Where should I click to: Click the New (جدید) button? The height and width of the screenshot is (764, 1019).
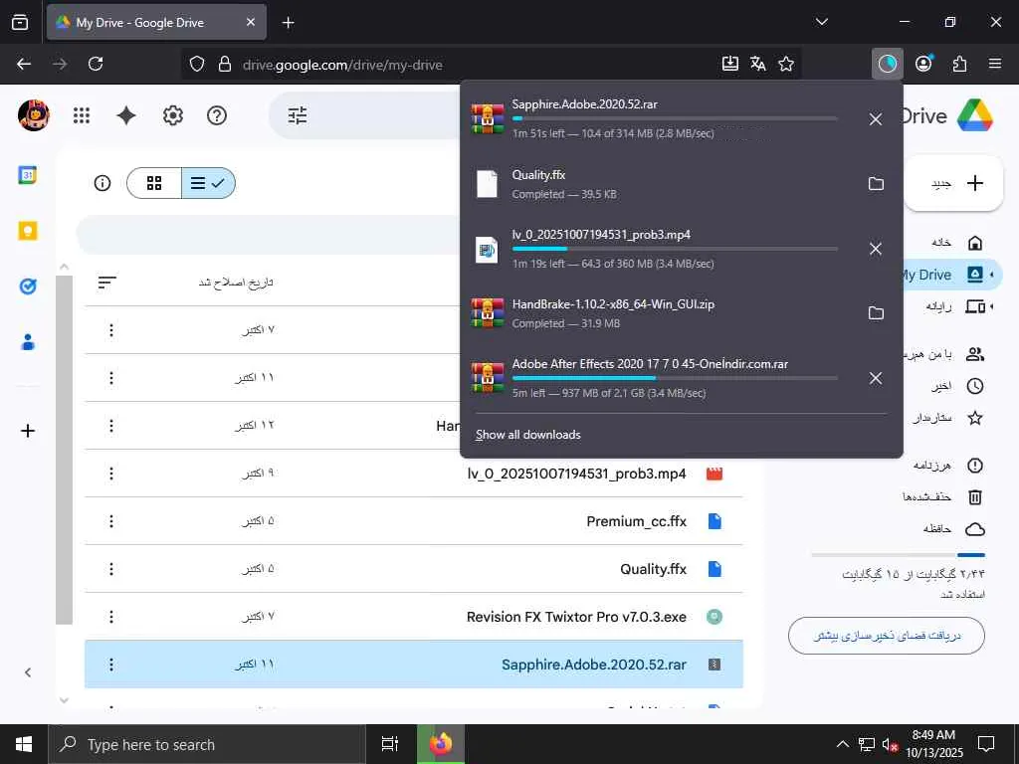(953, 183)
